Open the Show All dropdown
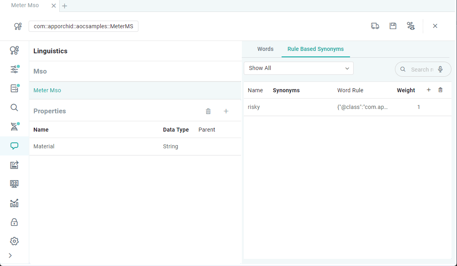This screenshot has width=457, height=266. pyautogui.click(x=298, y=68)
